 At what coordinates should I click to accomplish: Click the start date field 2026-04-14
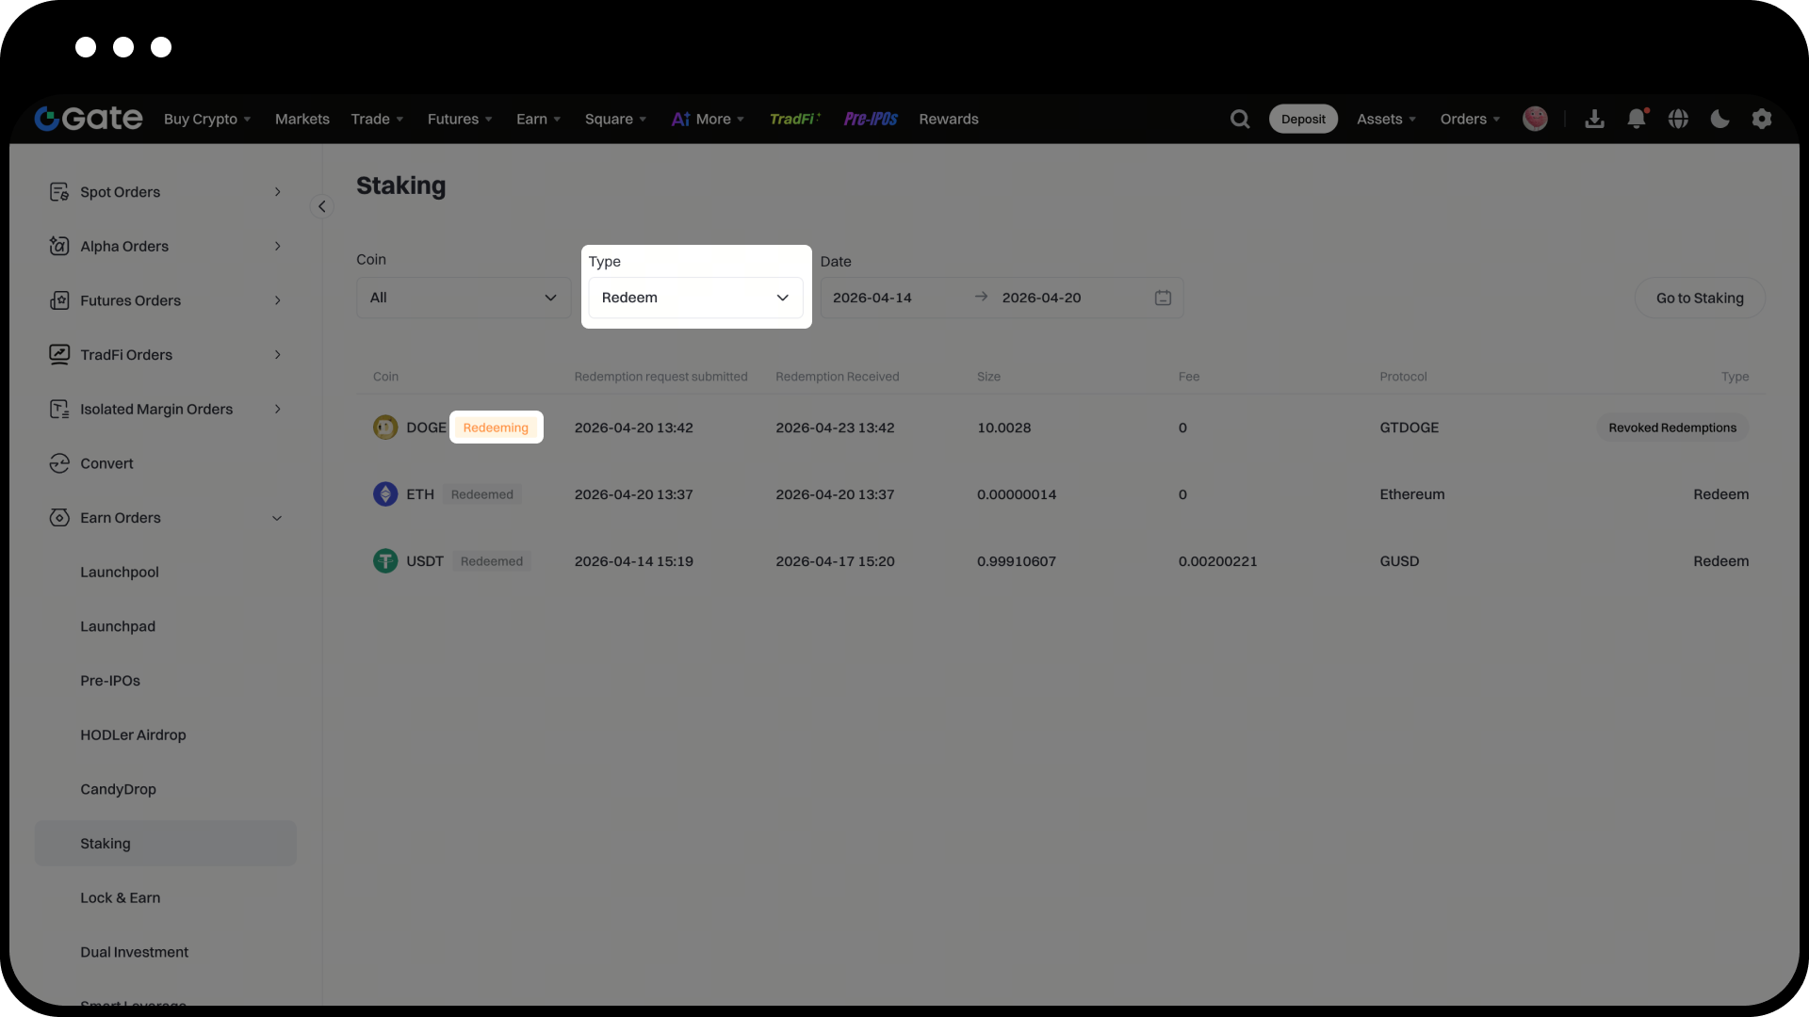[x=872, y=298]
